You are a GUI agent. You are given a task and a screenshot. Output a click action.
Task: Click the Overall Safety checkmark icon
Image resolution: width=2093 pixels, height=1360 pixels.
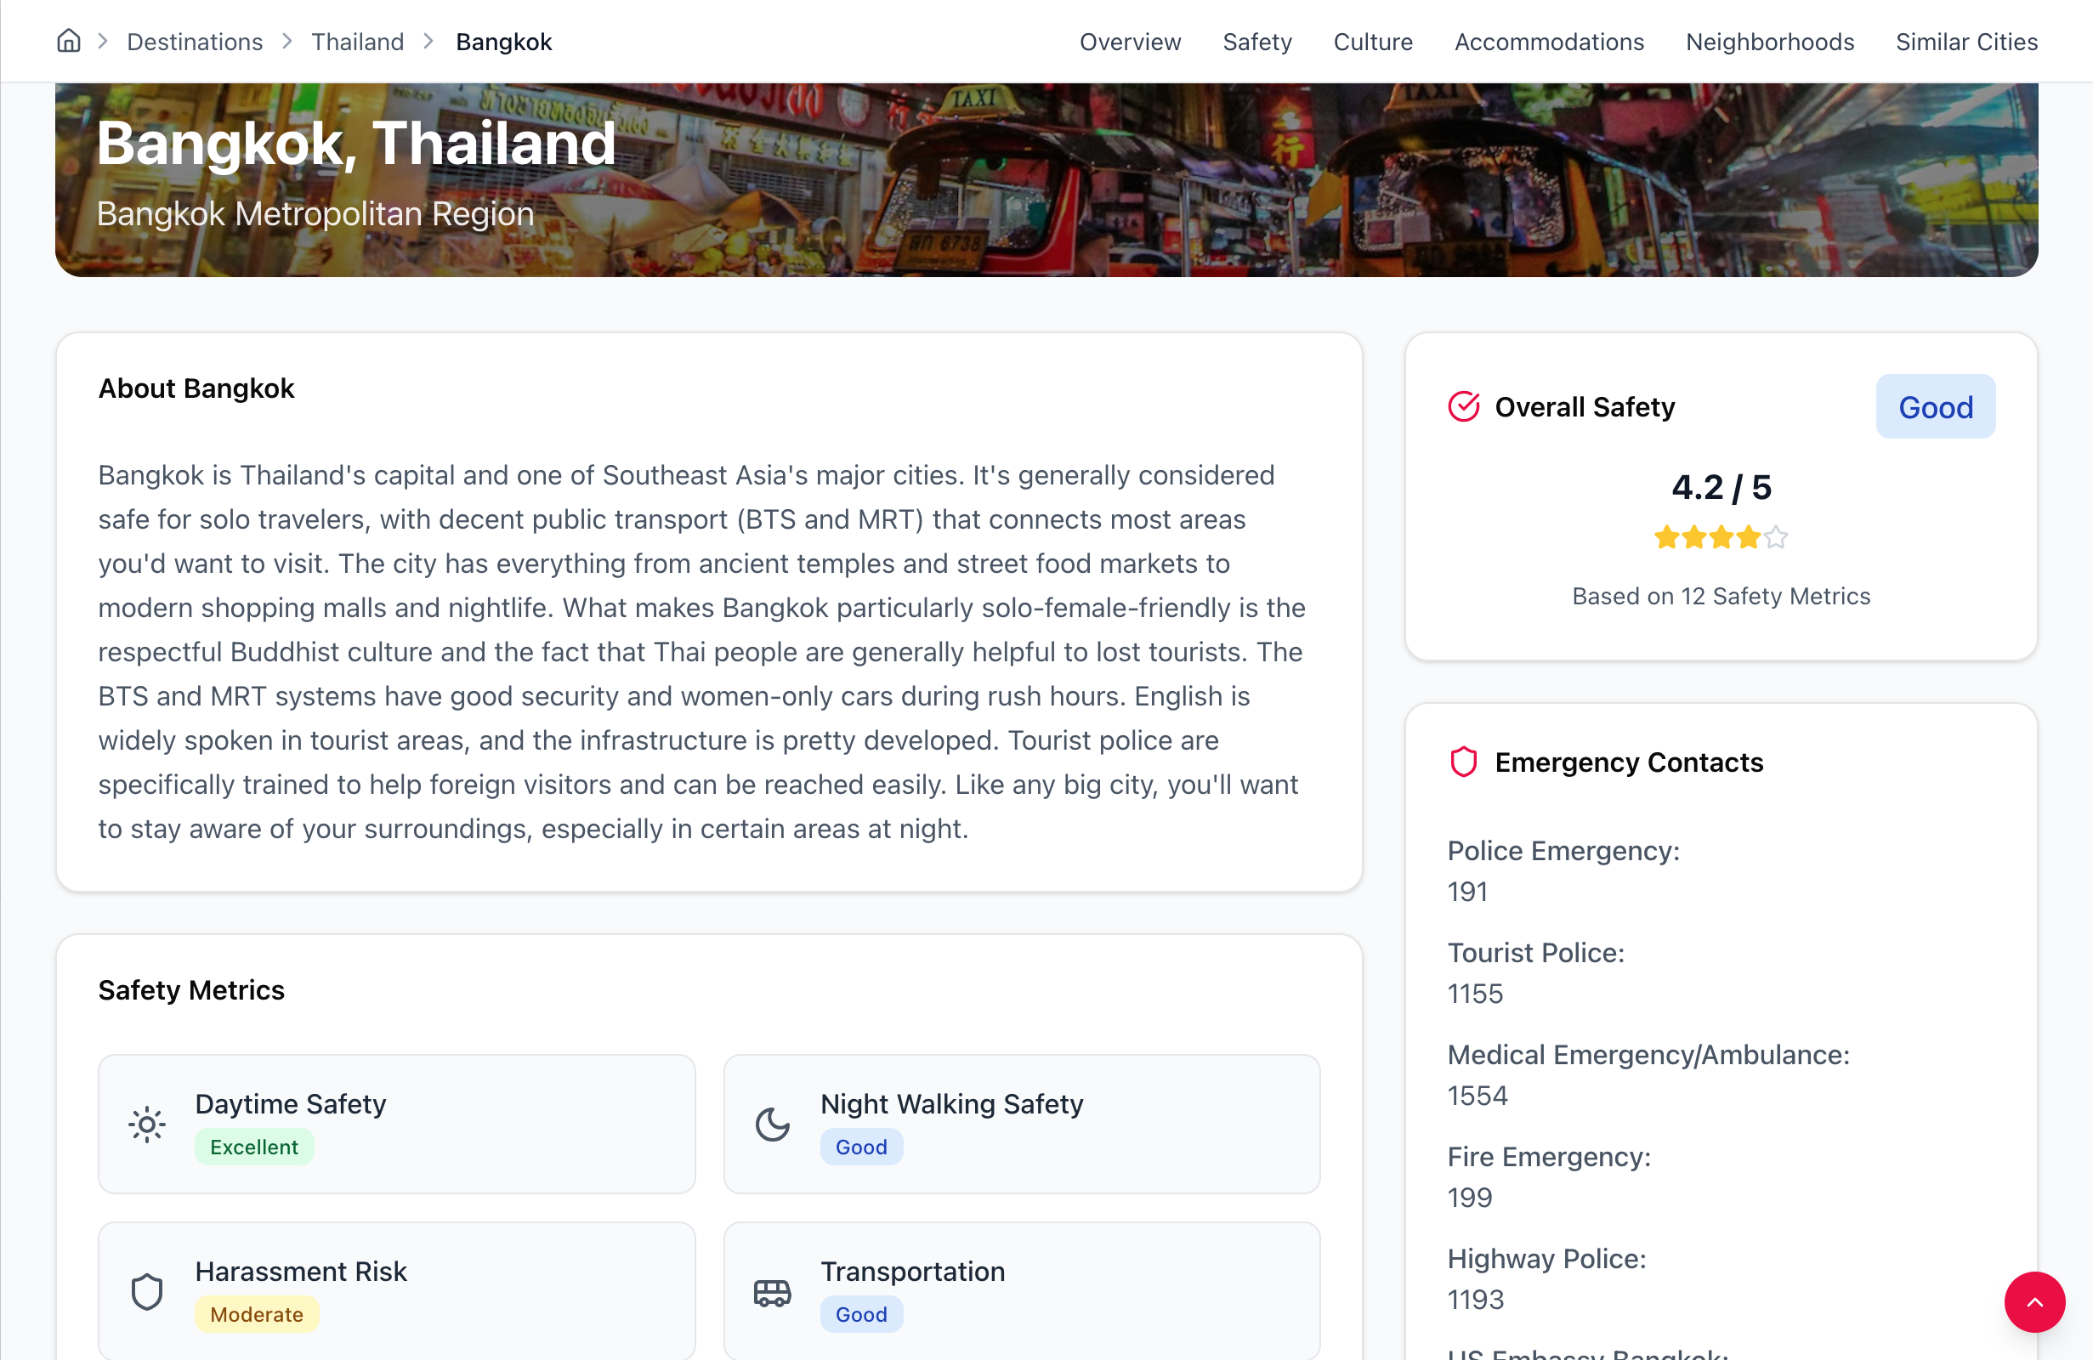[1463, 406]
